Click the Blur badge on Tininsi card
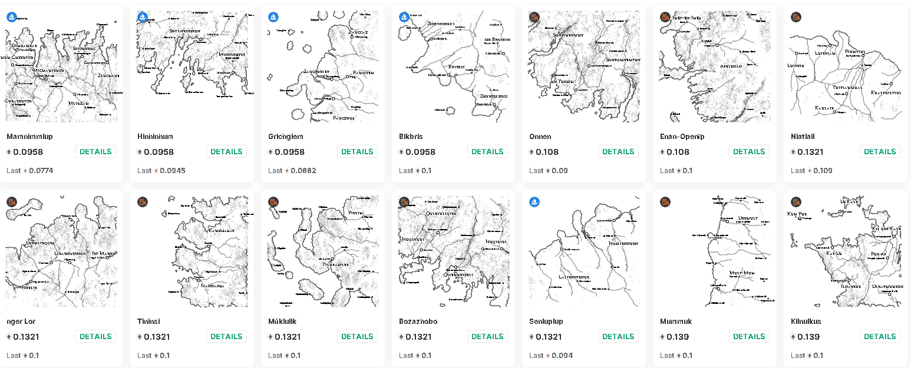 point(143,202)
